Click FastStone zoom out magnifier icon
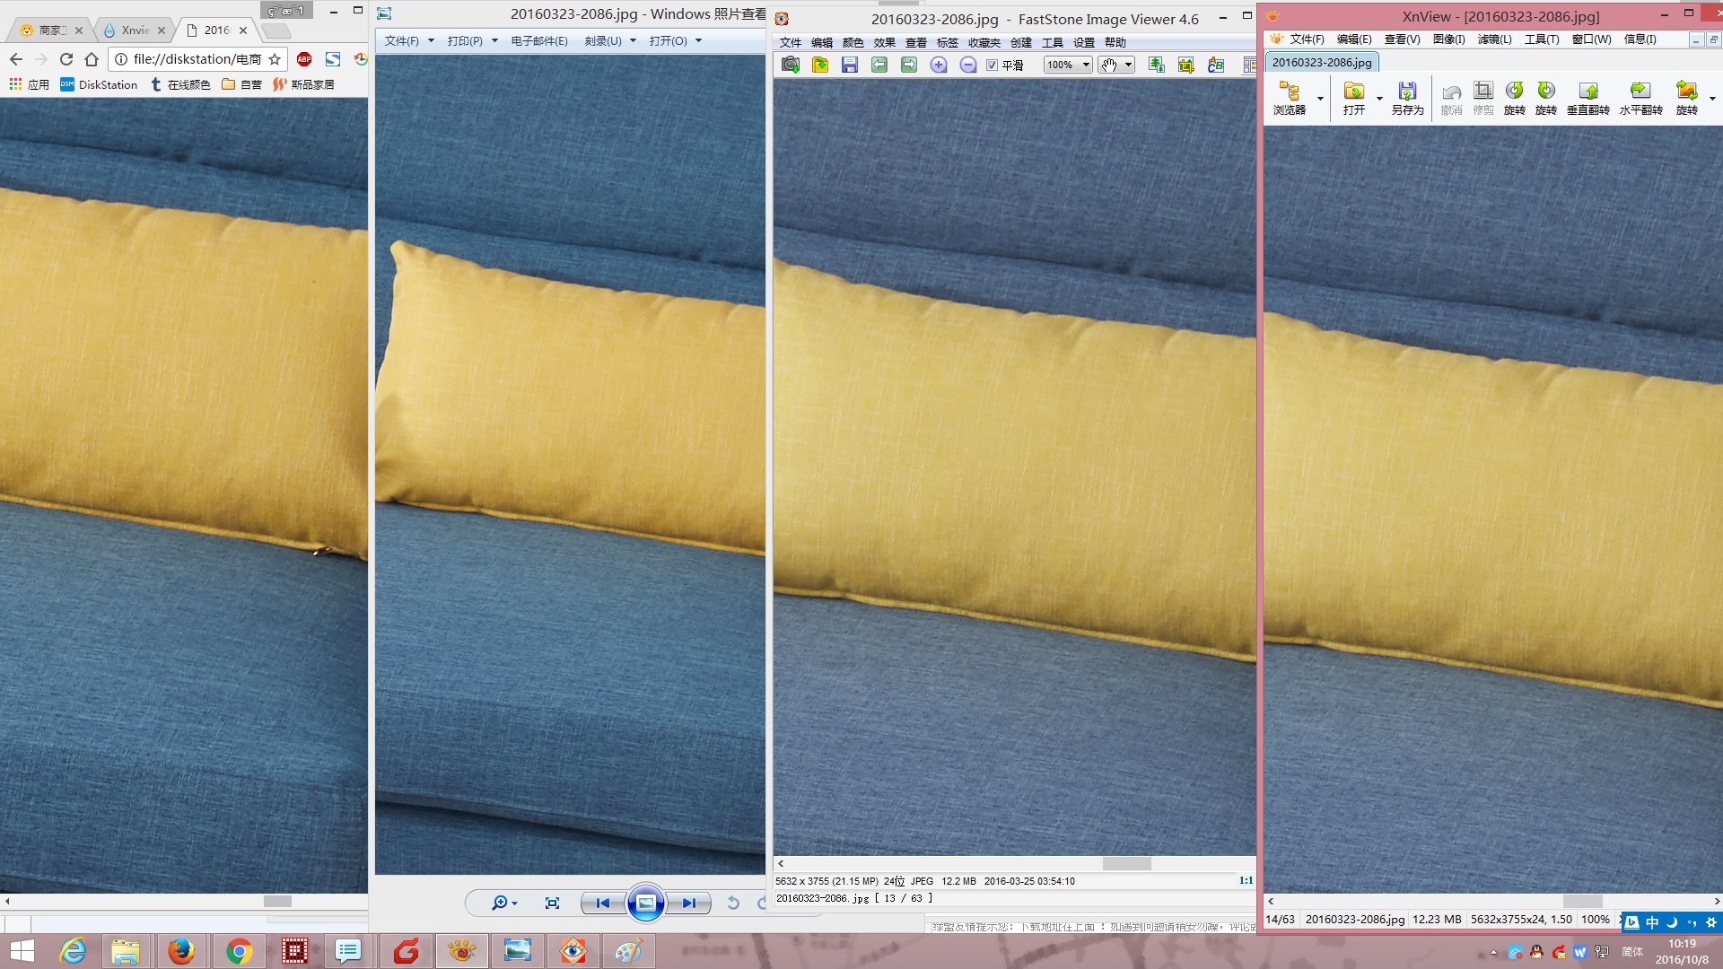This screenshot has height=969, width=1723. [968, 65]
